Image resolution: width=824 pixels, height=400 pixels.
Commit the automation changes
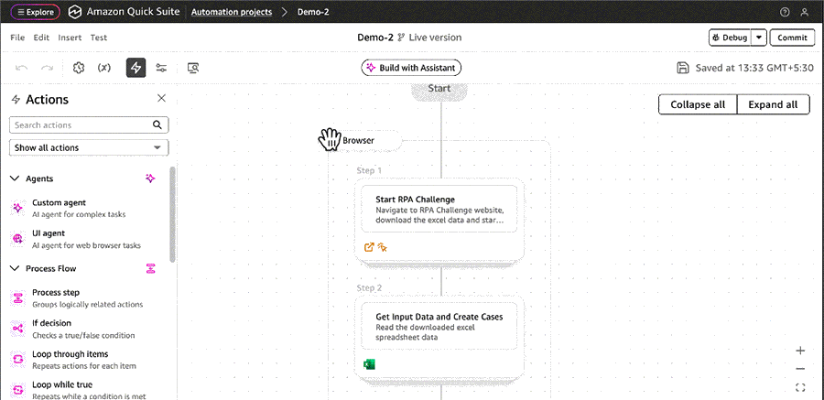pyautogui.click(x=792, y=38)
